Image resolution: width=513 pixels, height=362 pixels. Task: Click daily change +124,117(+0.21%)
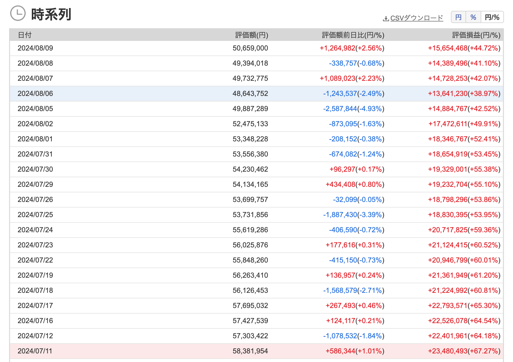coord(355,321)
